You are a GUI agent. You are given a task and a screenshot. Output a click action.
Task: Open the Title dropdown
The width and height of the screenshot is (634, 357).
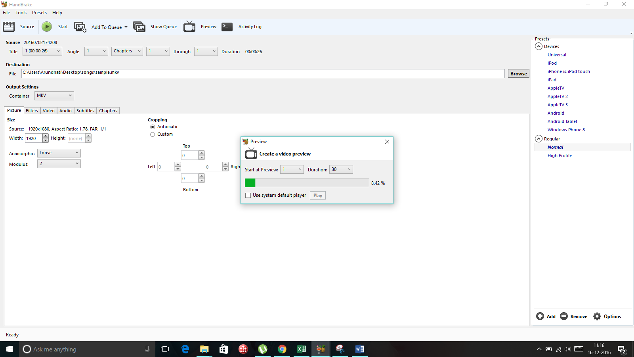click(x=42, y=51)
